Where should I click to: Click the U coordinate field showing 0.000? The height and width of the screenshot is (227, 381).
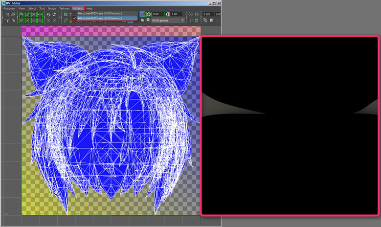tap(207, 14)
